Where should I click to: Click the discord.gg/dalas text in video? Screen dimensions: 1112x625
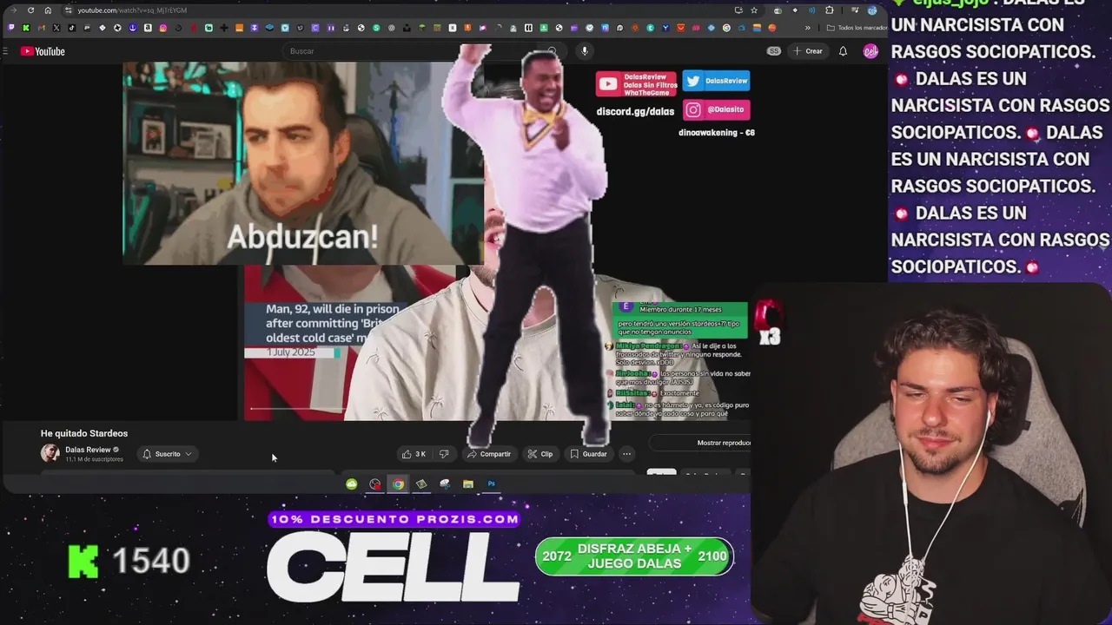coord(635,112)
